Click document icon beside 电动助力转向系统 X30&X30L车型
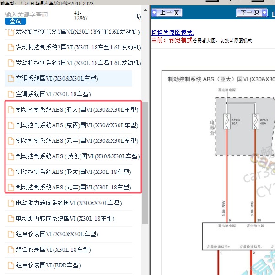The width and height of the screenshot is (275, 275). click(x=11, y=203)
